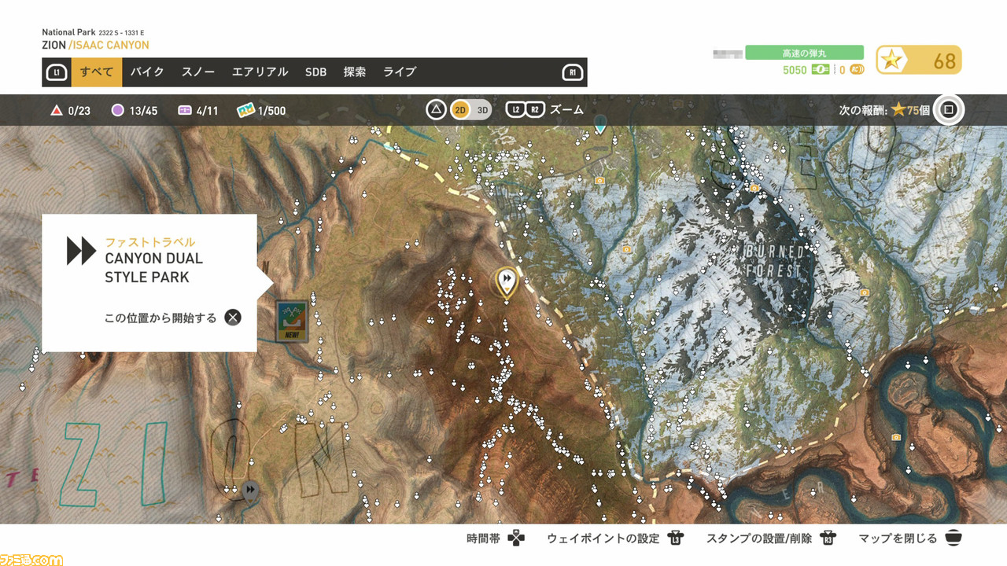Click the gold star level badge 68
Viewport: 1007px width, 566px height.
click(919, 61)
